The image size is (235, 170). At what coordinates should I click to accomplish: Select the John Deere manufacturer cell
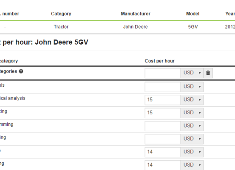point(136,27)
